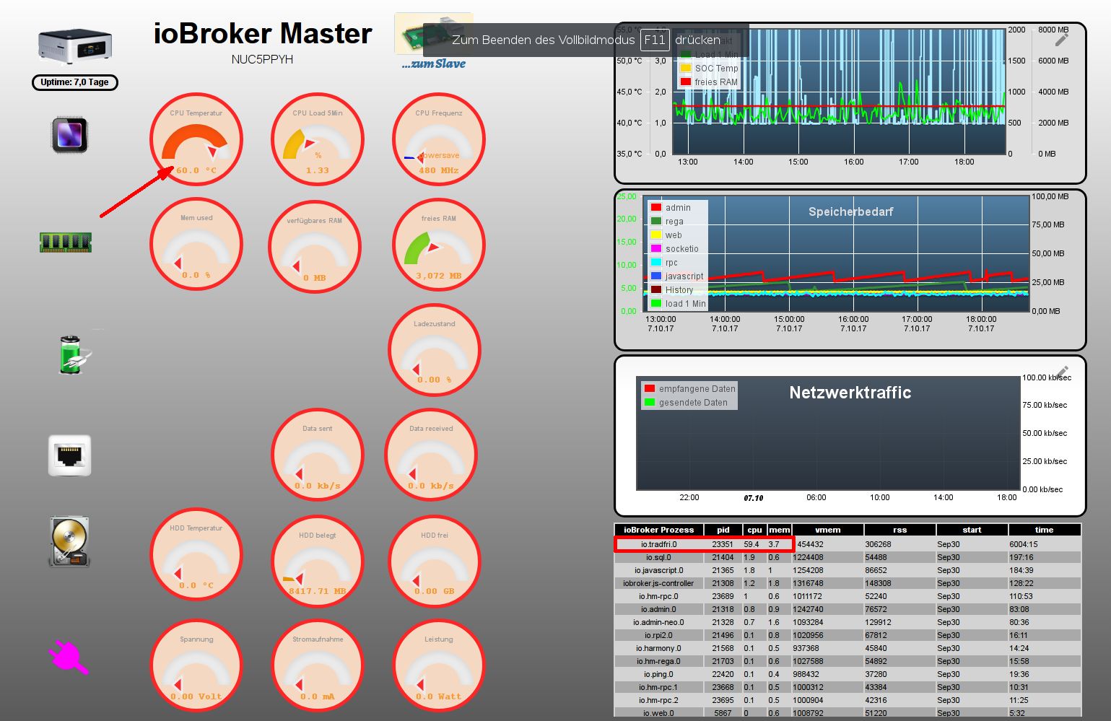Click the cyan rpc legend swatch
Viewport: 1111px width, 721px height.
pyautogui.click(x=656, y=262)
